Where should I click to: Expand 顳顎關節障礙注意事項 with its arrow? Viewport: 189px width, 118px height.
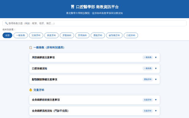tap(156, 79)
